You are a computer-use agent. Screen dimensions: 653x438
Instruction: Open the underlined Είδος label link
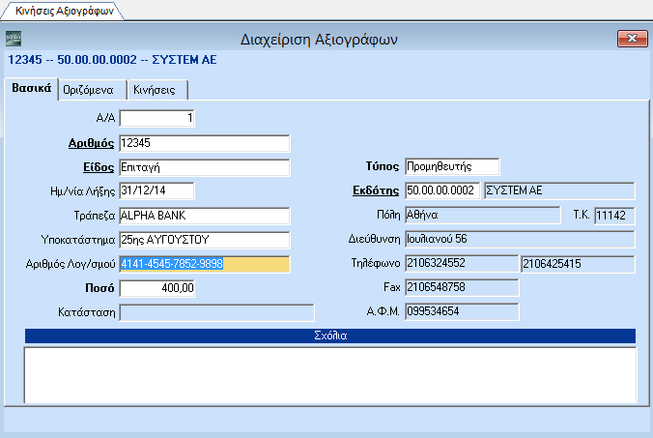99,167
